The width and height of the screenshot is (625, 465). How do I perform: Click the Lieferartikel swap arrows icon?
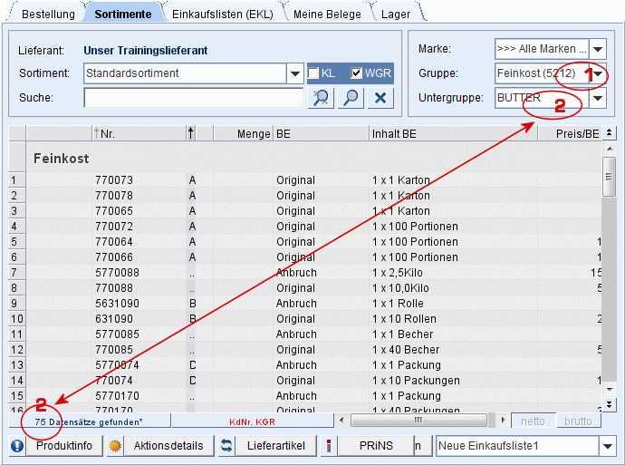pyautogui.click(x=227, y=446)
